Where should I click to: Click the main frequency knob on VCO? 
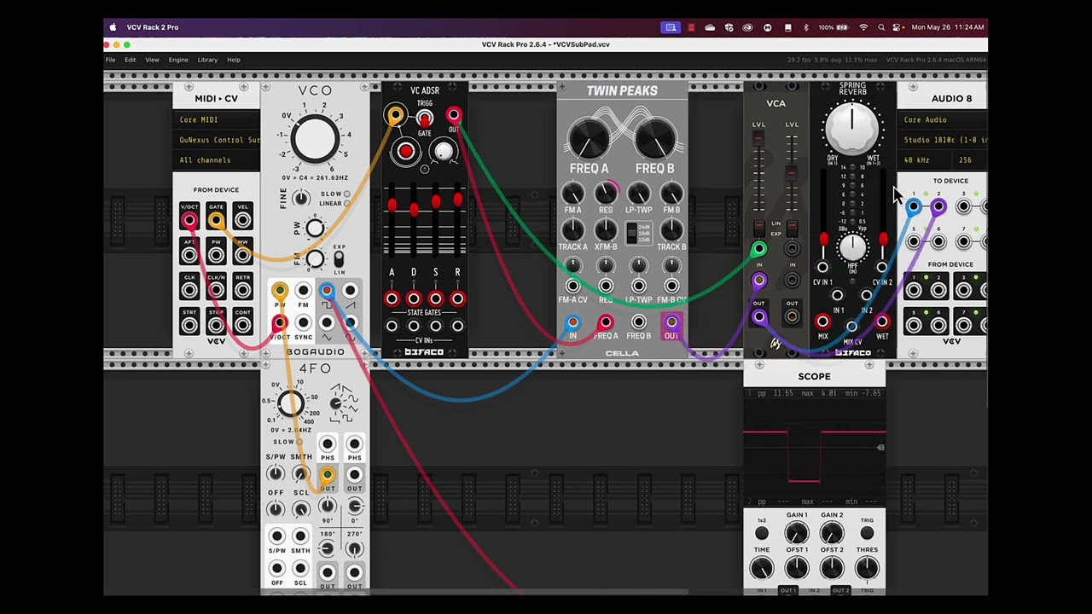click(316, 137)
